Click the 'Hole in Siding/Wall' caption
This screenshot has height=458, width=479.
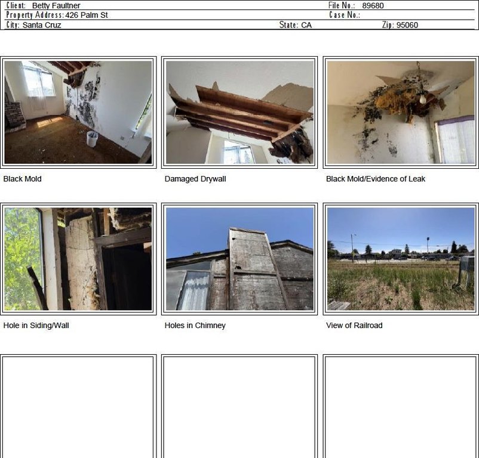(36, 326)
